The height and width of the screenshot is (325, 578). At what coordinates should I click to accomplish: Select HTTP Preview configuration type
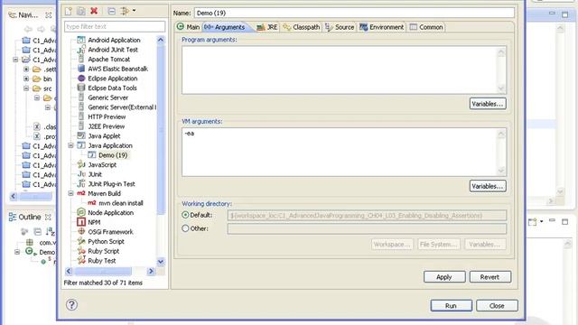coord(107,116)
